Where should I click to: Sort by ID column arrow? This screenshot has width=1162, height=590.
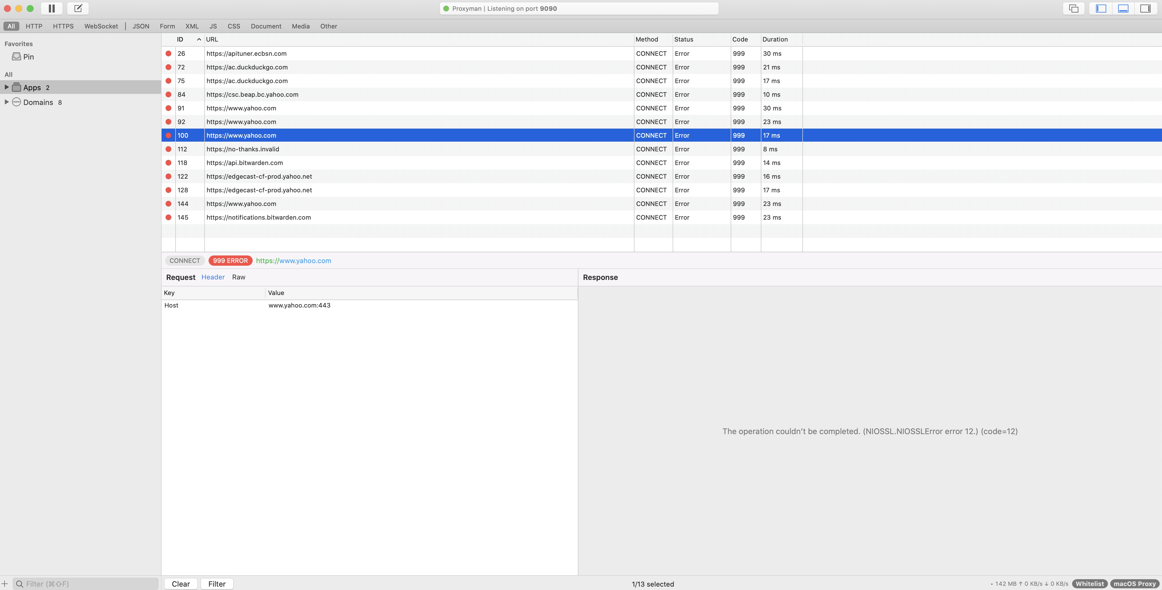click(199, 39)
